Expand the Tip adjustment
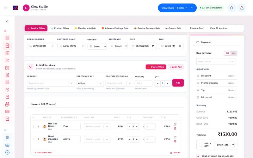Screen dimensions: 253x158 (x=217, y=90)
